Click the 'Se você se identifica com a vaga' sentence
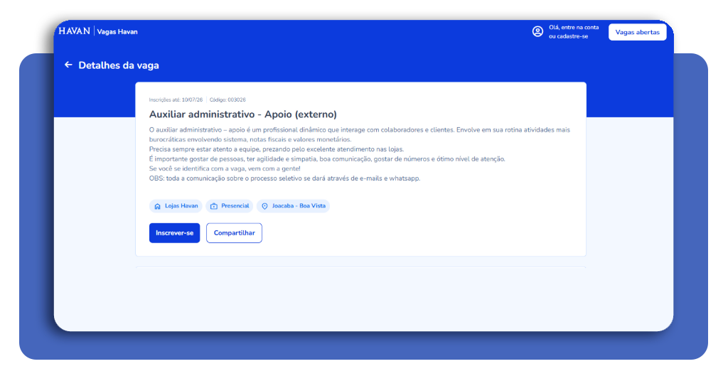728x381 pixels. [x=225, y=168]
